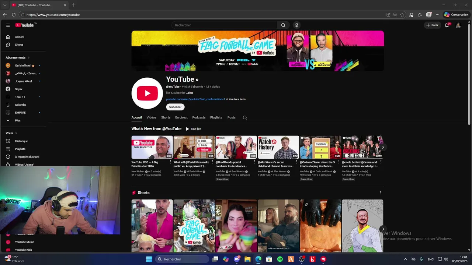Image resolution: width=472 pixels, height=265 pixels.
Task: Search within channel using magnifier icon
Action: click(245, 117)
